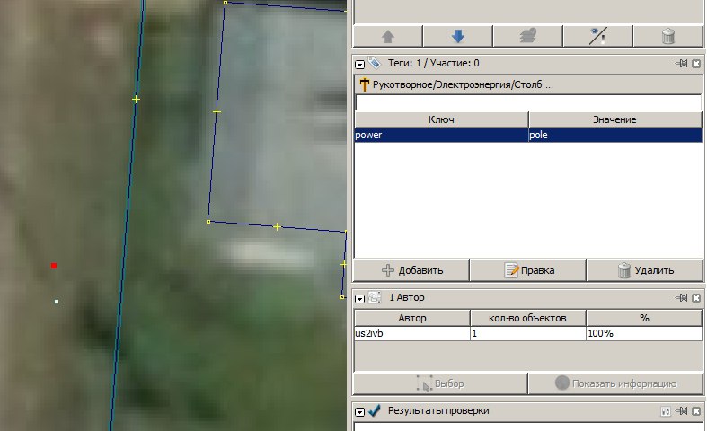Toggle layer visibility with the eye button
This screenshot has height=431, width=707.
click(x=598, y=36)
